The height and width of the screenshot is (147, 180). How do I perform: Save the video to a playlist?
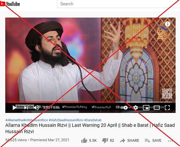(x=154, y=140)
